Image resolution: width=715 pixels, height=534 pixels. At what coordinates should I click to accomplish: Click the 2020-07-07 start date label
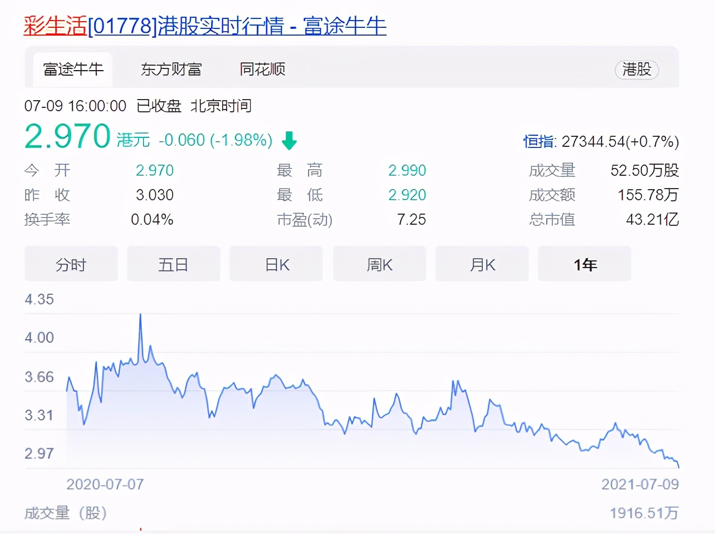(105, 484)
